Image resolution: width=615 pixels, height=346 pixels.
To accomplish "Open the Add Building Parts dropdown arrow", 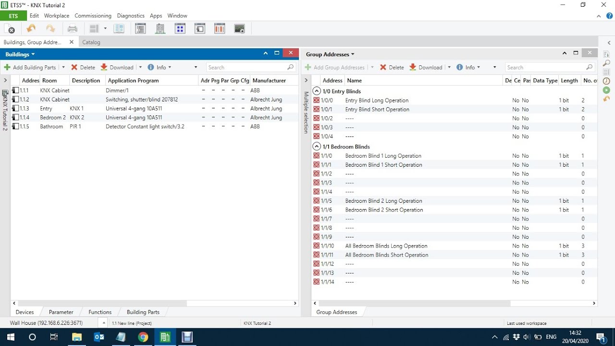I will [x=63, y=67].
